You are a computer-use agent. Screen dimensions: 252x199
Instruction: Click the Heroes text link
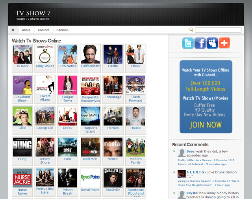click(x=113, y=128)
